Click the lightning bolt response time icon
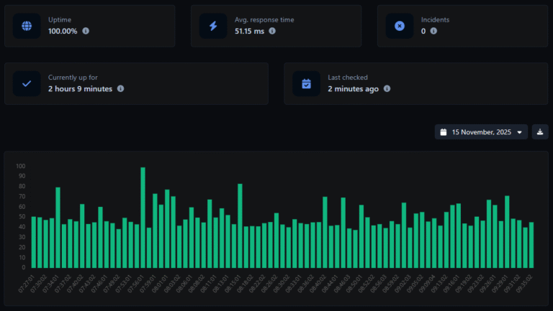This screenshot has height=311, width=553. point(213,26)
